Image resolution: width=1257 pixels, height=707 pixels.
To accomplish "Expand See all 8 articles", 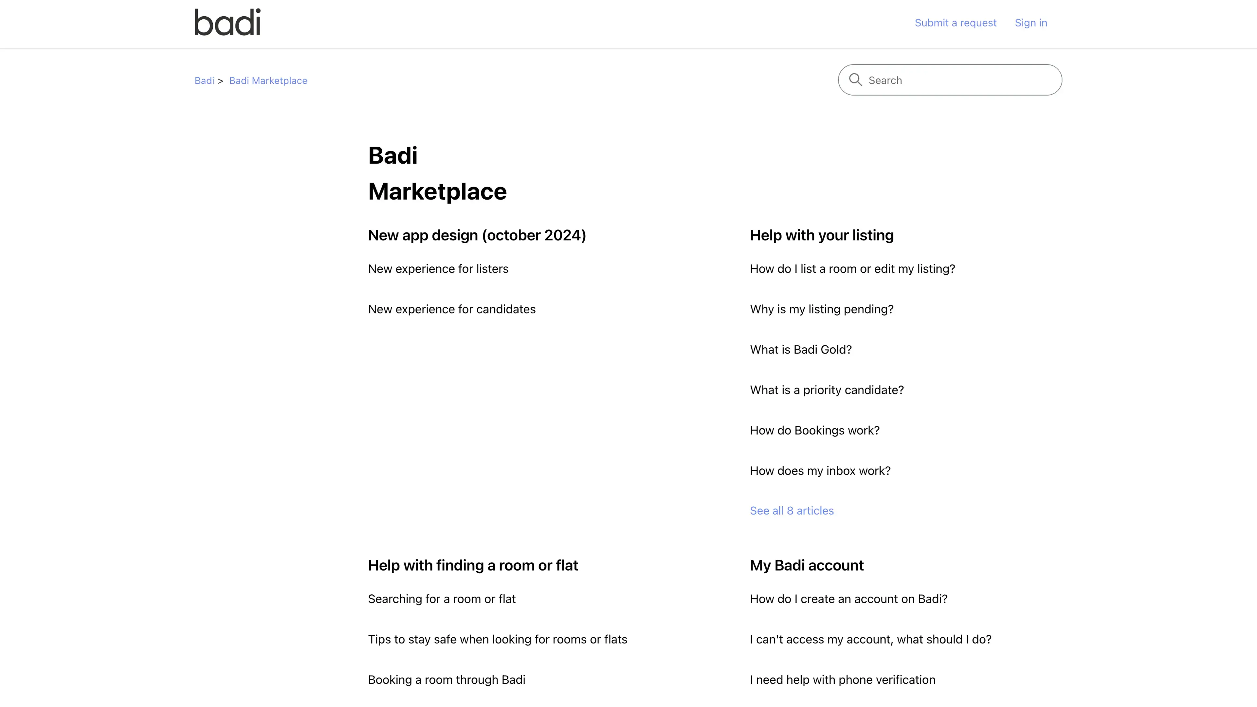I will pos(792,511).
